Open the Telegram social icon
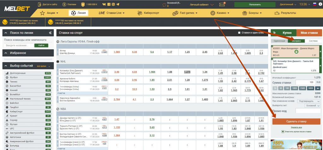The width and height of the screenshot is (323, 150). click(x=118, y=4)
